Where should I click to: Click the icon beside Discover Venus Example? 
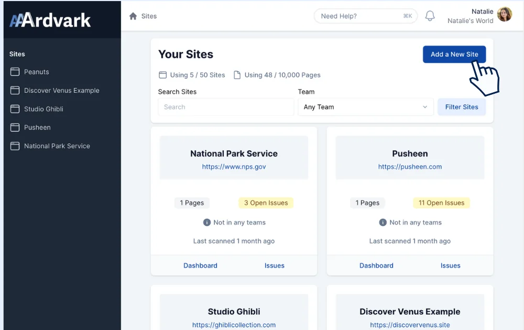(x=15, y=91)
